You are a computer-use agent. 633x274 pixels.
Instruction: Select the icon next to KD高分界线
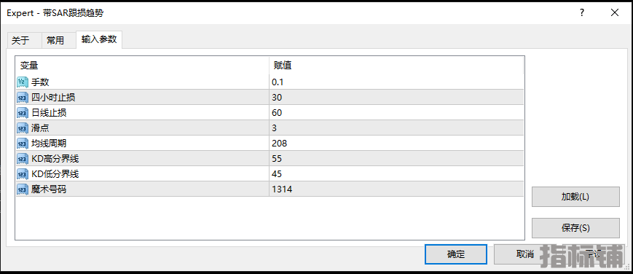pyautogui.click(x=22, y=159)
